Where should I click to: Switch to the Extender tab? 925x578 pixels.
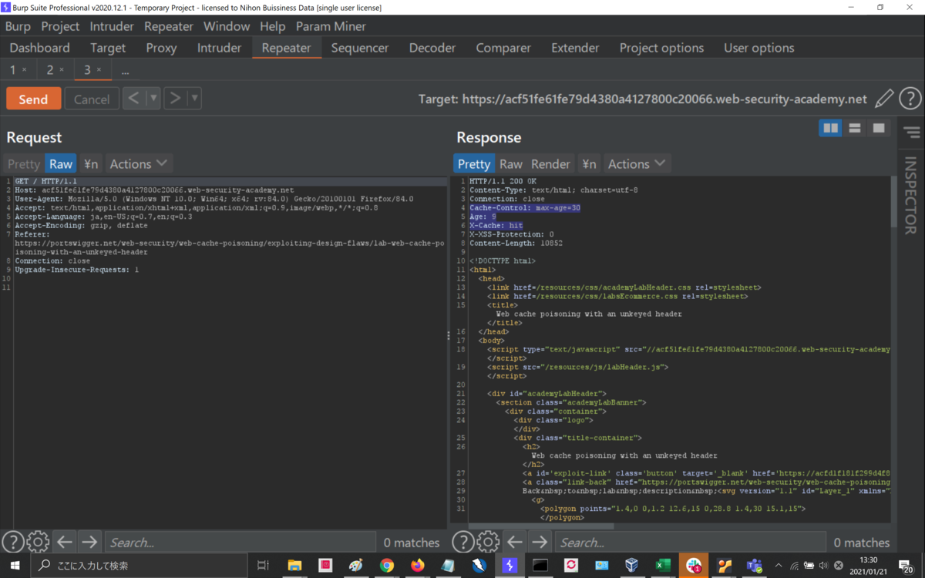click(575, 48)
